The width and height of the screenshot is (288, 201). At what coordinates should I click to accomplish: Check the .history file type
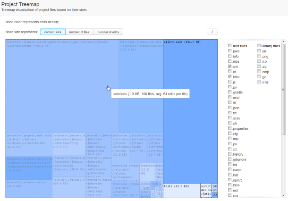(x=230, y=154)
